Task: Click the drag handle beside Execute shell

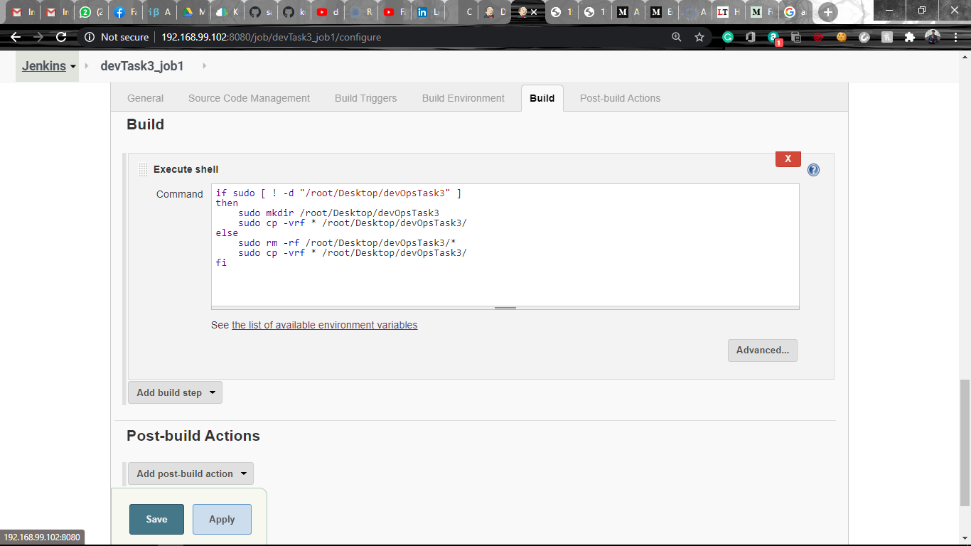Action: [141, 168]
